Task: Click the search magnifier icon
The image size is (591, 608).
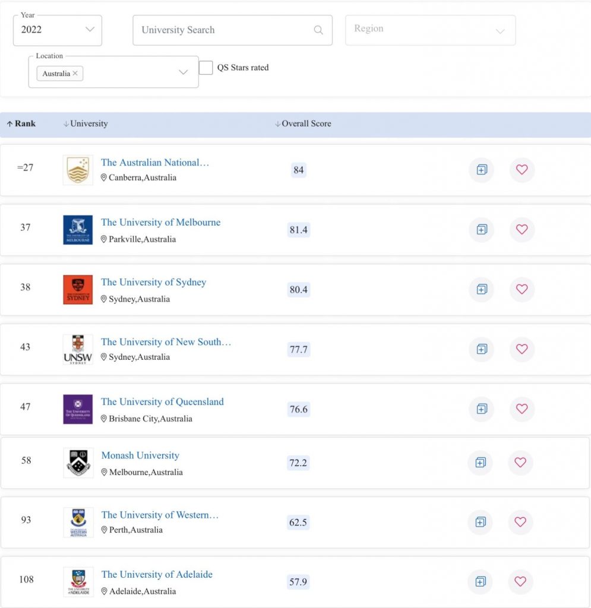Action: click(318, 30)
